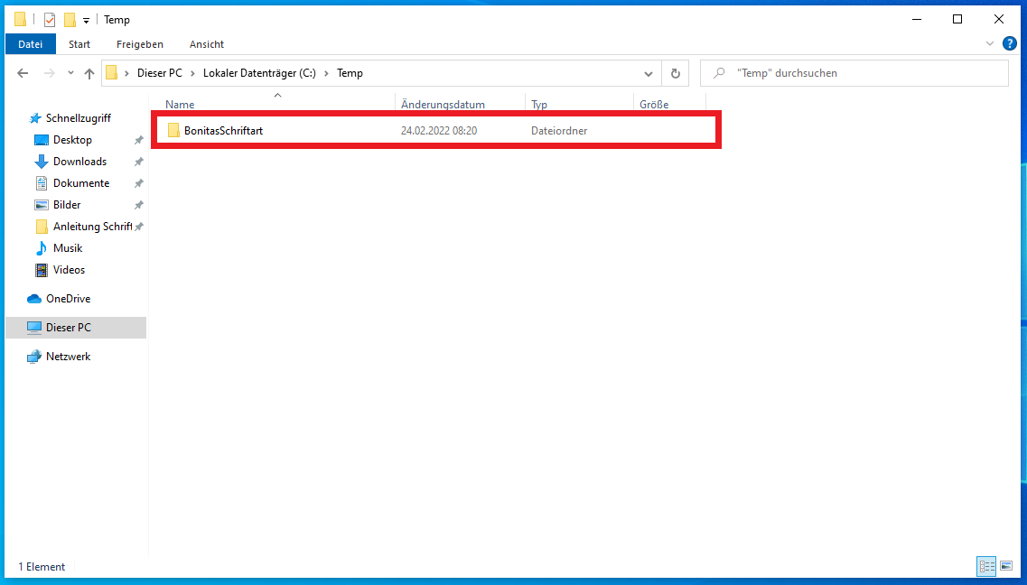
Task: Open the quick access toolbar customize dropdown
Action: 86,20
